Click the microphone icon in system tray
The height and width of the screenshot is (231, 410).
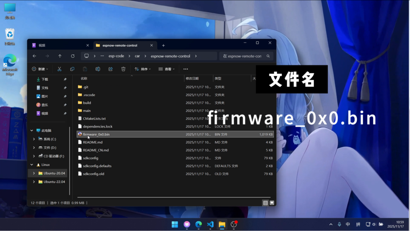coord(339,225)
